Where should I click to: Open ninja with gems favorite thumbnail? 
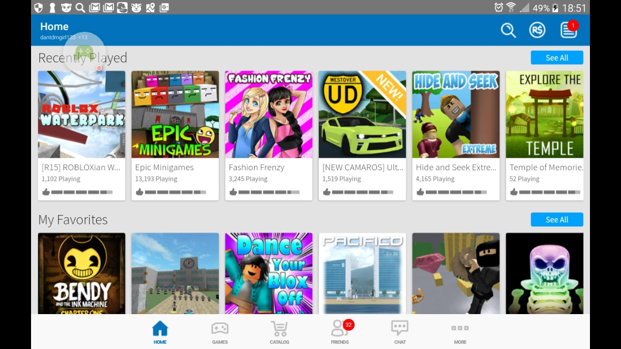pos(456,273)
